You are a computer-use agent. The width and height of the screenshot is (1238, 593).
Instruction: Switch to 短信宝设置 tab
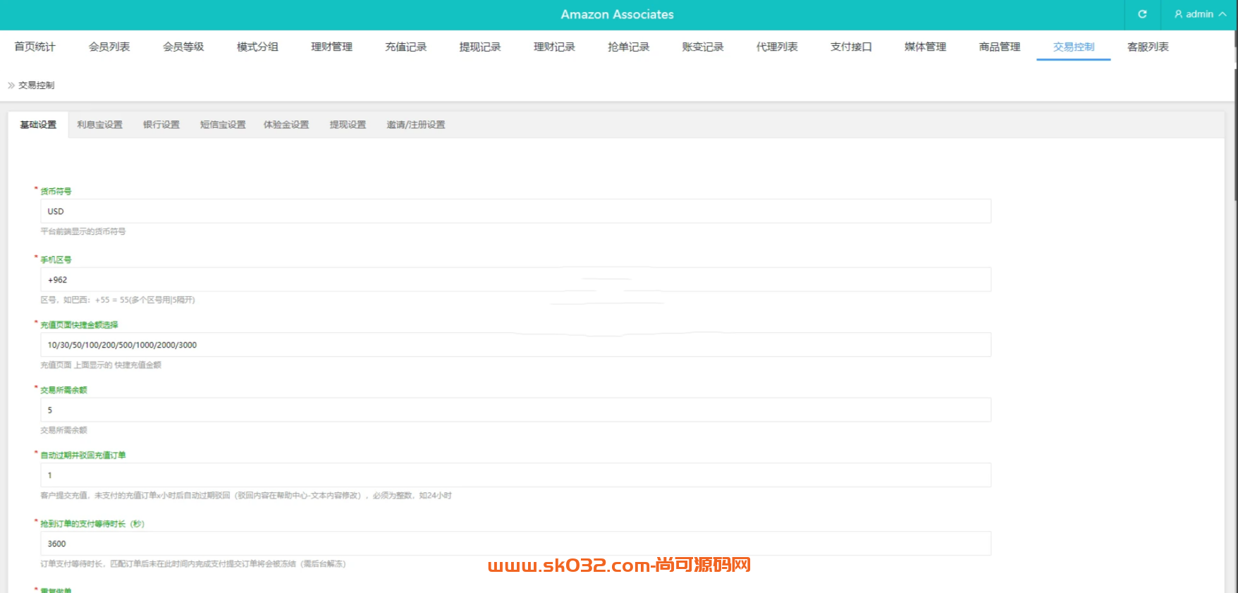pyautogui.click(x=223, y=125)
